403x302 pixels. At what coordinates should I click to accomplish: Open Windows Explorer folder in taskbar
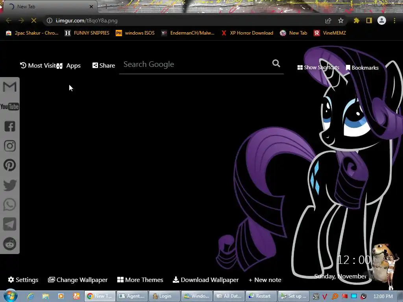[x=46, y=296]
